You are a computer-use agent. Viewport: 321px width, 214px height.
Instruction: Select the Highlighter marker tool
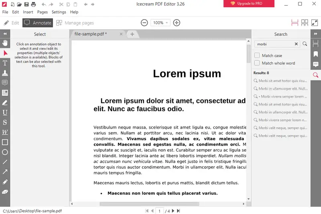click(5, 103)
